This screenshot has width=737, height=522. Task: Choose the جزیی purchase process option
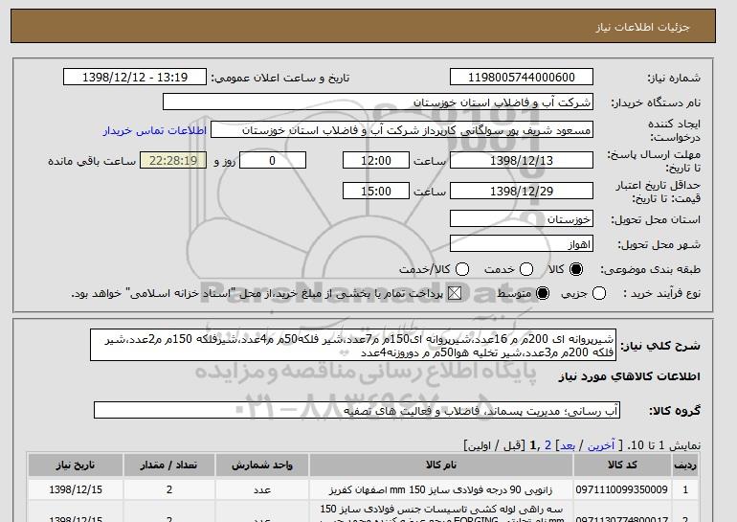(x=599, y=293)
